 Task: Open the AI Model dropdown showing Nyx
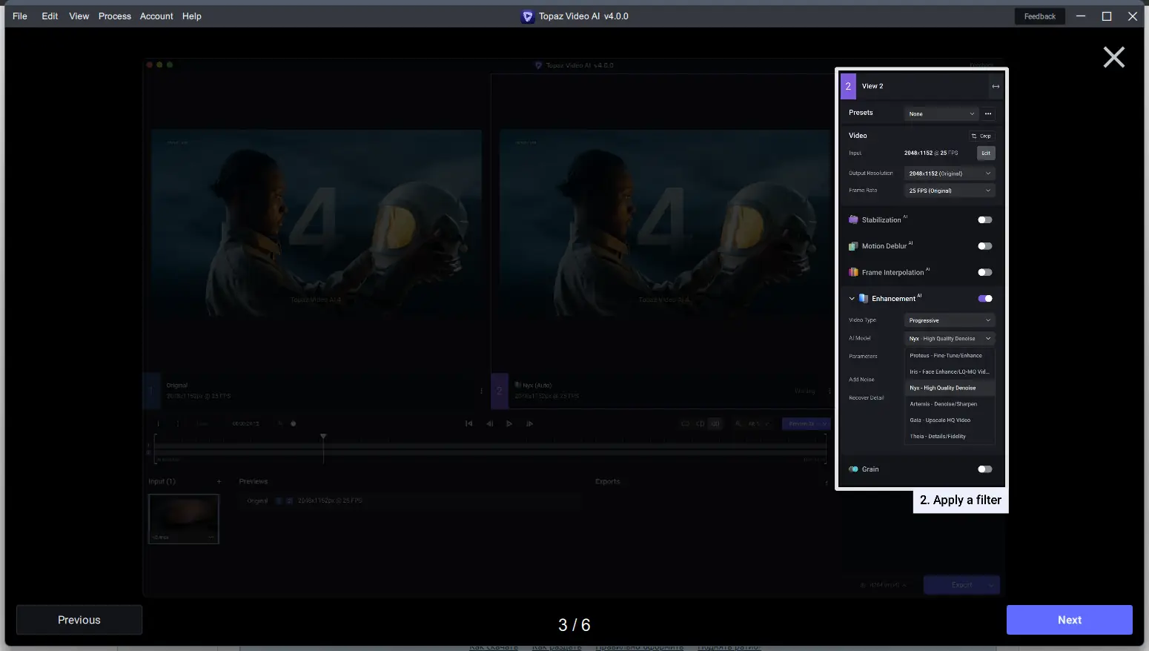pyautogui.click(x=950, y=339)
